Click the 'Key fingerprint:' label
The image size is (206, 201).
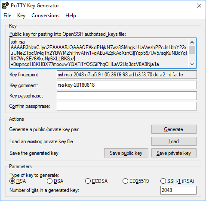25,75
